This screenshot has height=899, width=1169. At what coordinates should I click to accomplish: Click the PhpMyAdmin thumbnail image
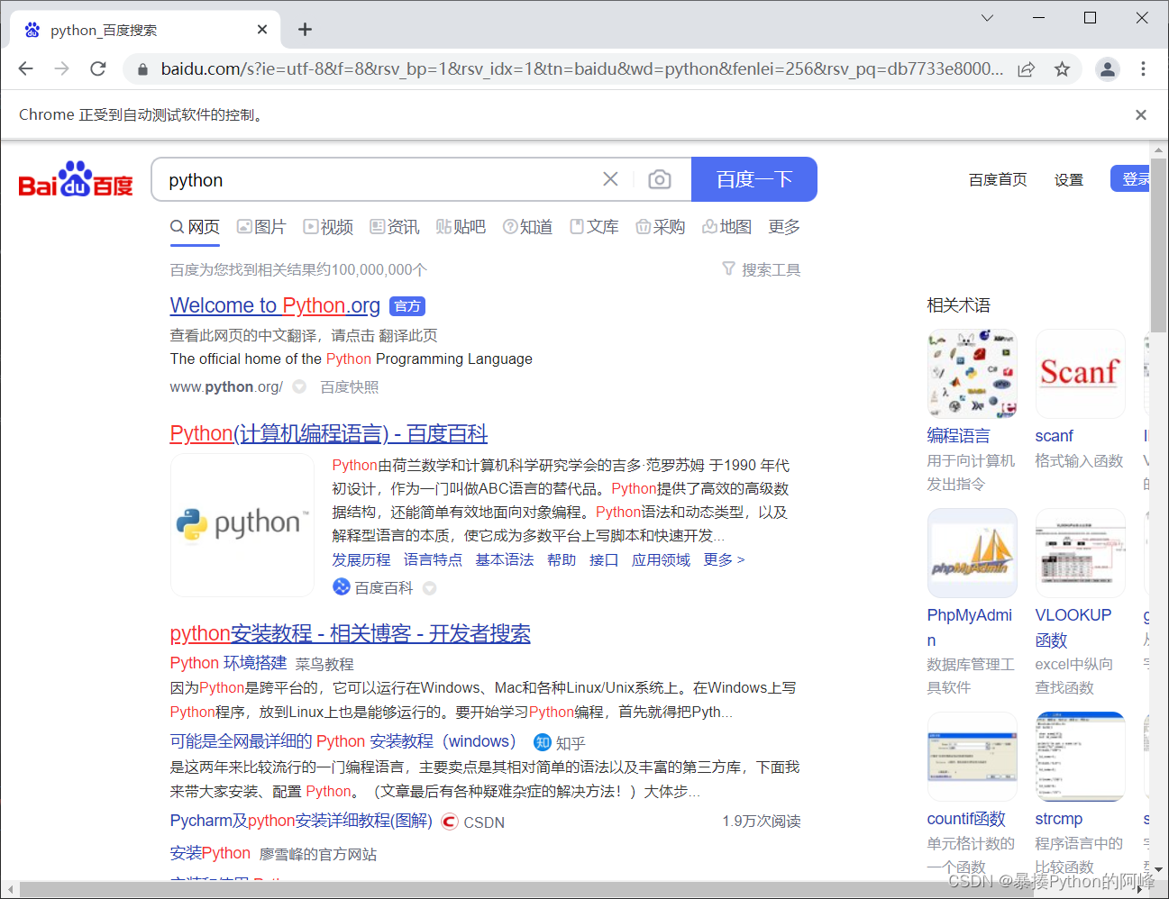point(973,553)
